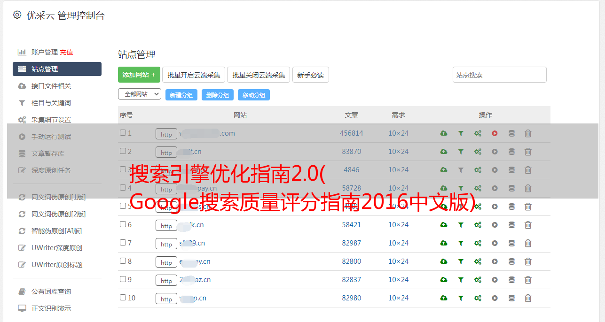Click the cloud upload icon in row 1
This screenshot has height=322, width=605.
click(x=444, y=133)
